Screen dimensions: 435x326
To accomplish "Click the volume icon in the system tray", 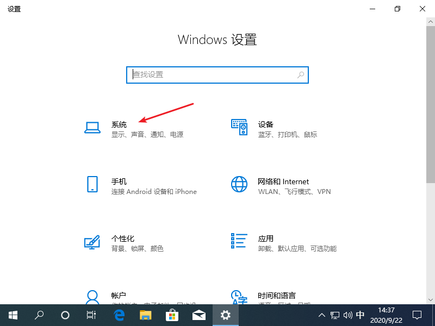I will [x=348, y=315].
